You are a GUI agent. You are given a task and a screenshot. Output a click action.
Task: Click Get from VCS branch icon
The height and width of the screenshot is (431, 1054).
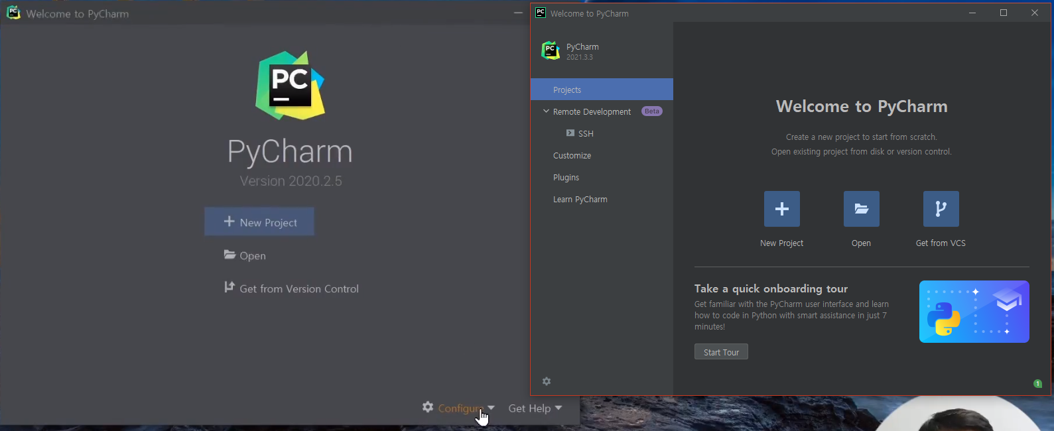tap(941, 209)
